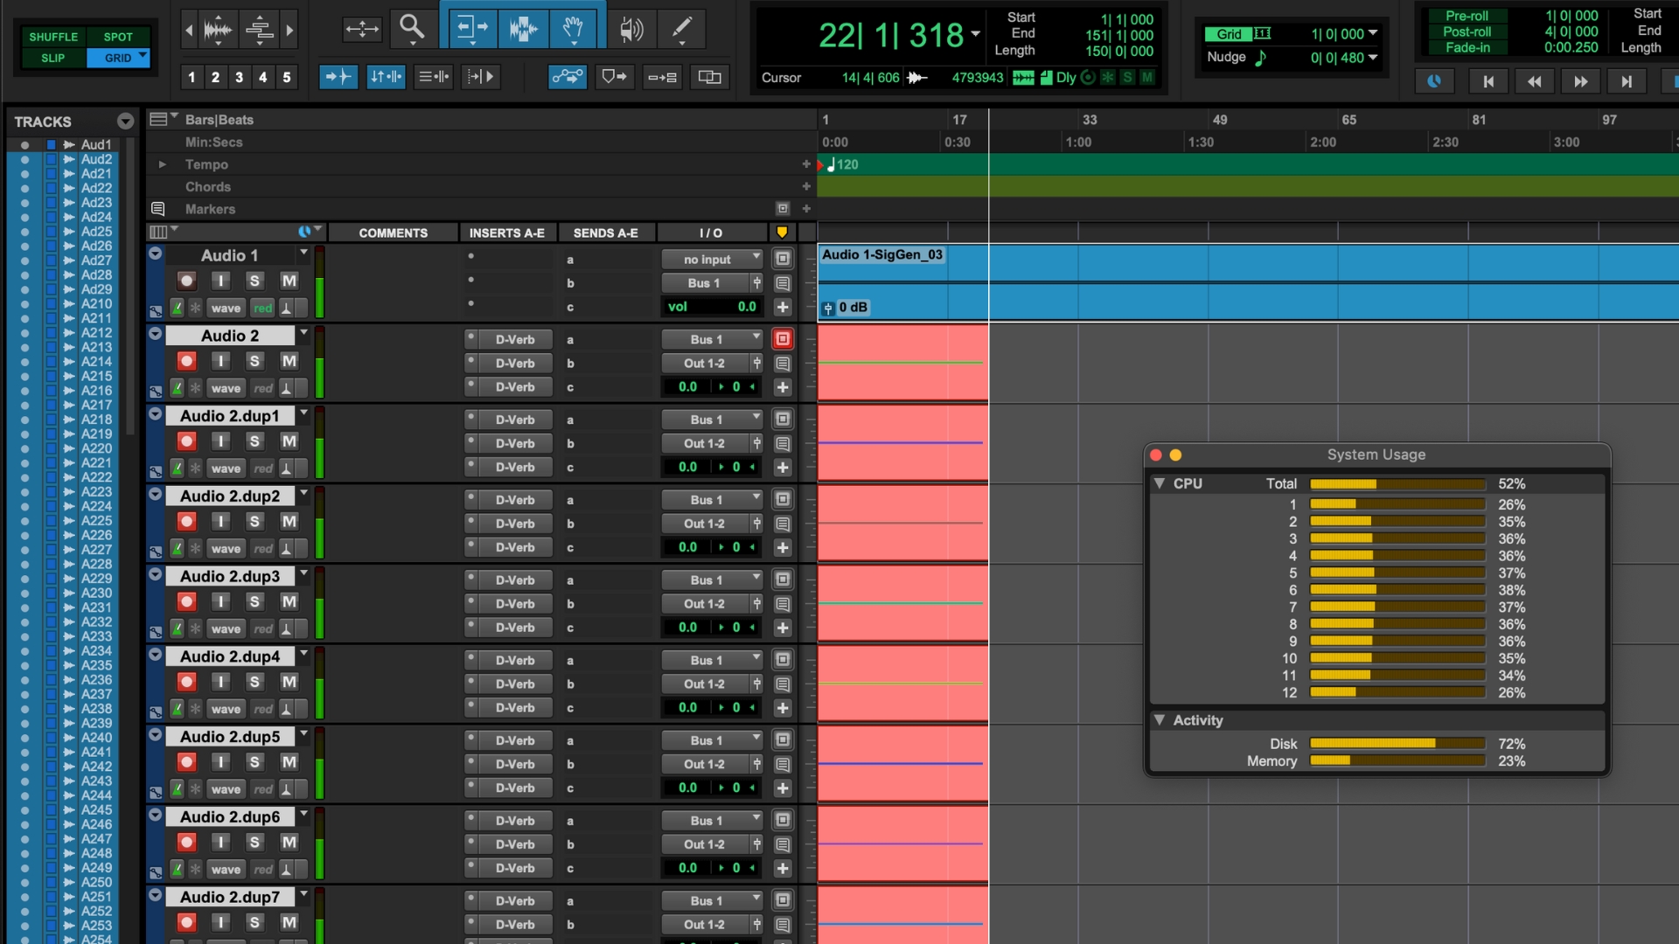This screenshot has width=1679, height=944.
Task: Select the Grabber hand tool
Action: [x=573, y=29]
